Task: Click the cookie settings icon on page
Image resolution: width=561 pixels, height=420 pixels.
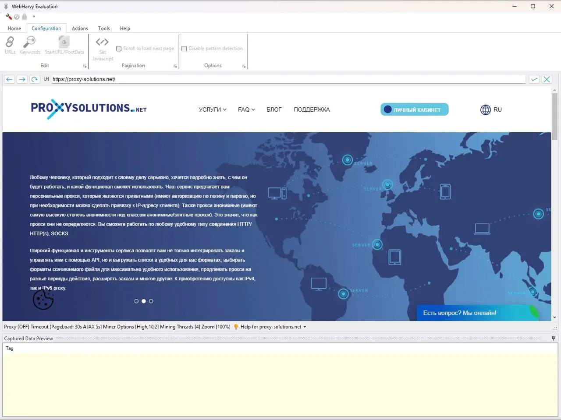Action: point(43,300)
